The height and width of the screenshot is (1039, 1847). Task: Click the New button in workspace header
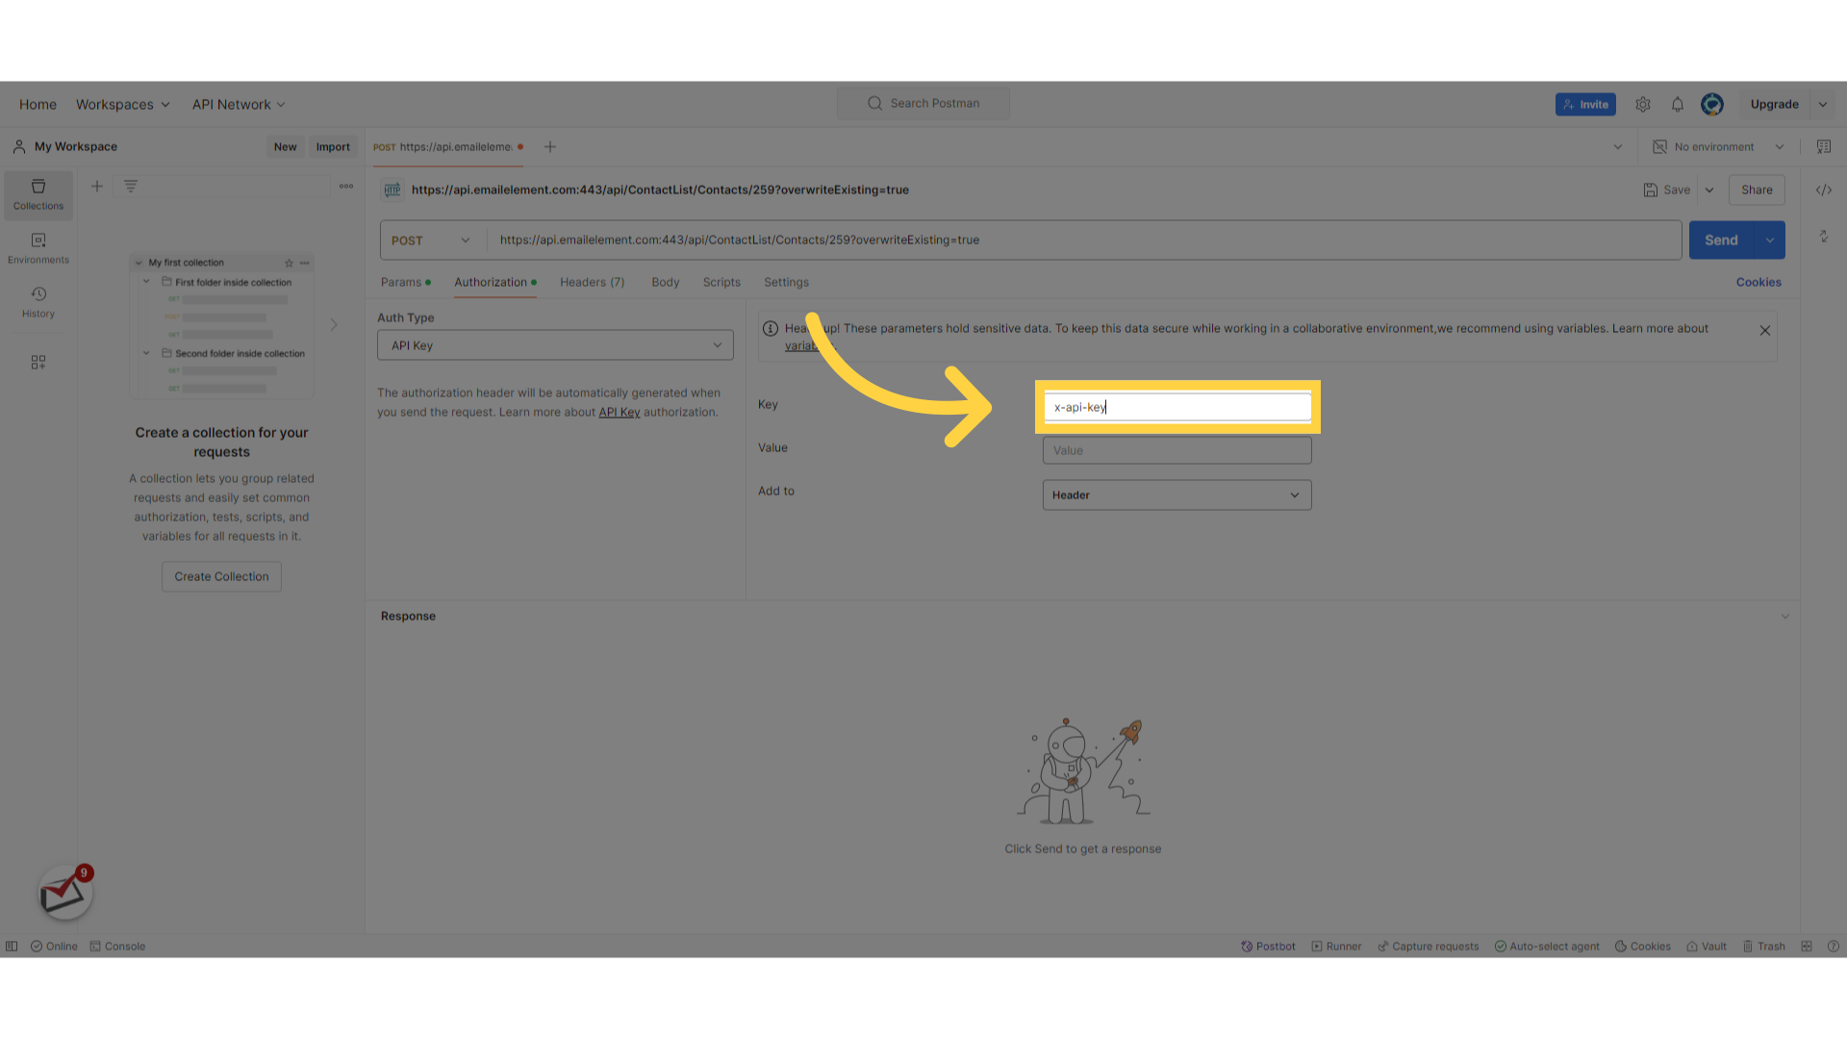(x=285, y=147)
